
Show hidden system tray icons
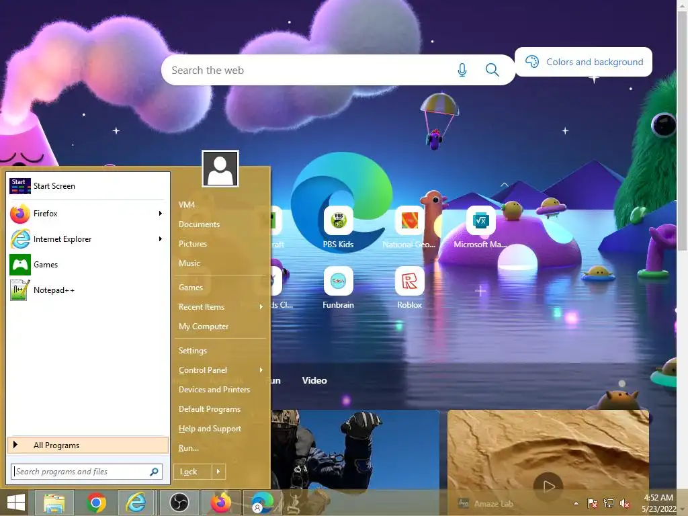[576, 503]
